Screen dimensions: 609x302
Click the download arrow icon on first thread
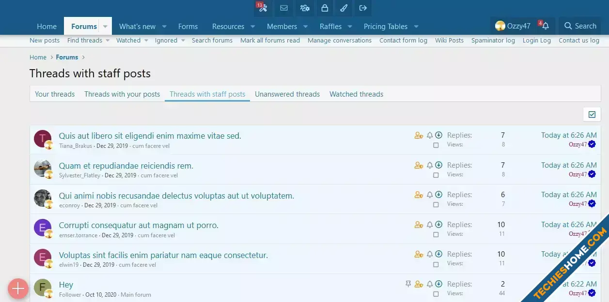pyautogui.click(x=438, y=135)
